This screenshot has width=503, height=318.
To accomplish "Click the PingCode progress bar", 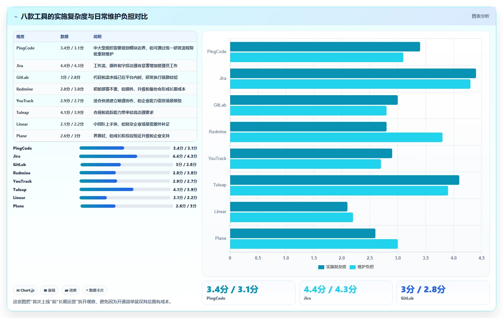I will coord(125,148).
